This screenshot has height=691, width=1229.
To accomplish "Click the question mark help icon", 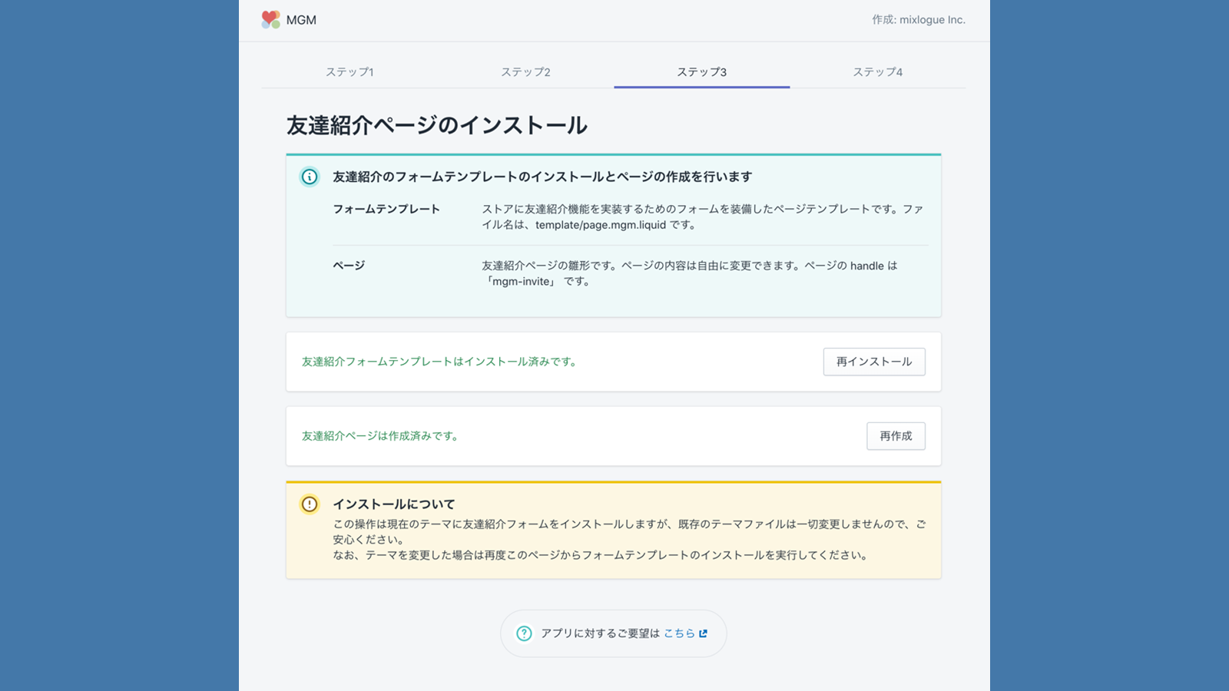I will pyautogui.click(x=524, y=633).
